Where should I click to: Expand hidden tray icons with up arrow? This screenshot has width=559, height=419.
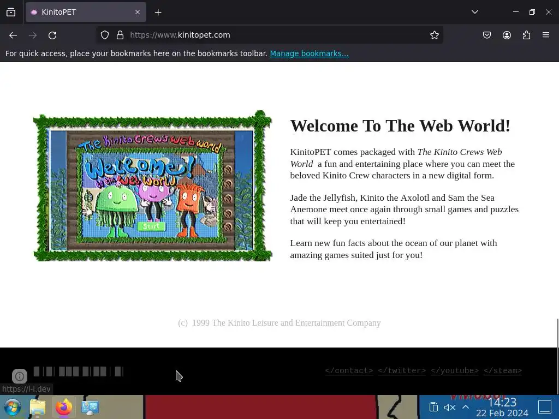[466, 407]
